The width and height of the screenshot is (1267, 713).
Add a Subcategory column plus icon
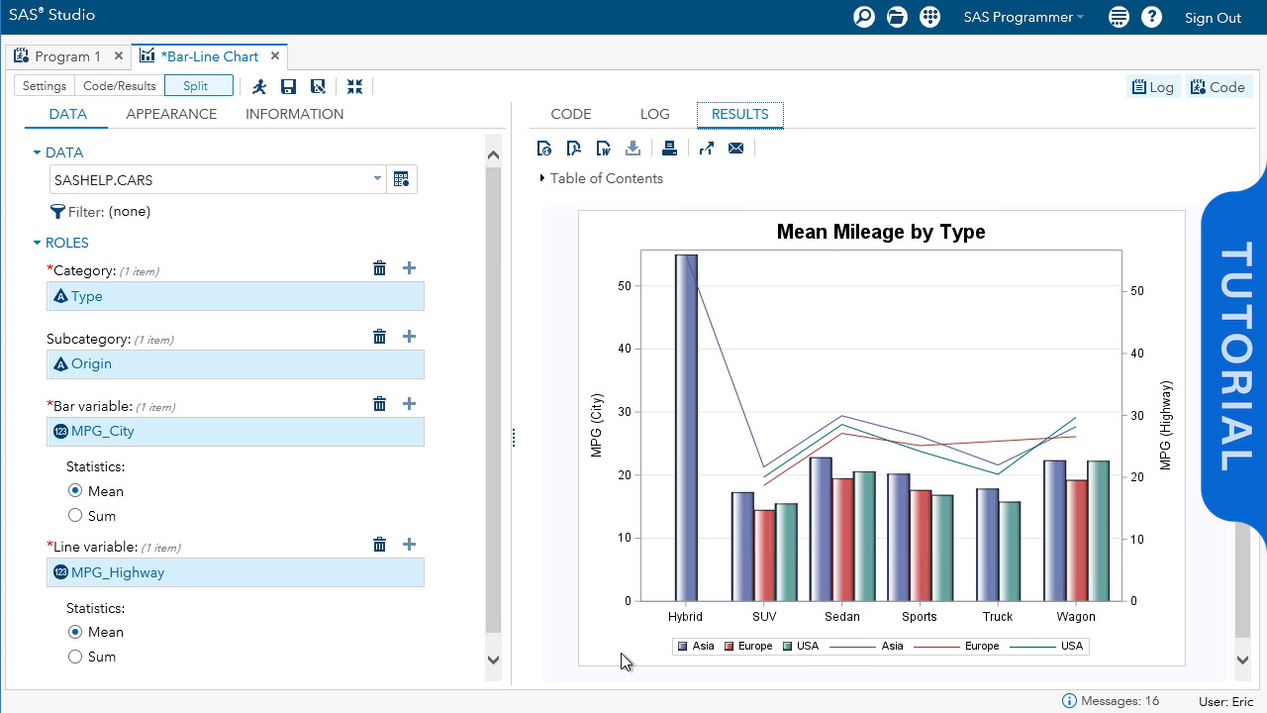409,337
